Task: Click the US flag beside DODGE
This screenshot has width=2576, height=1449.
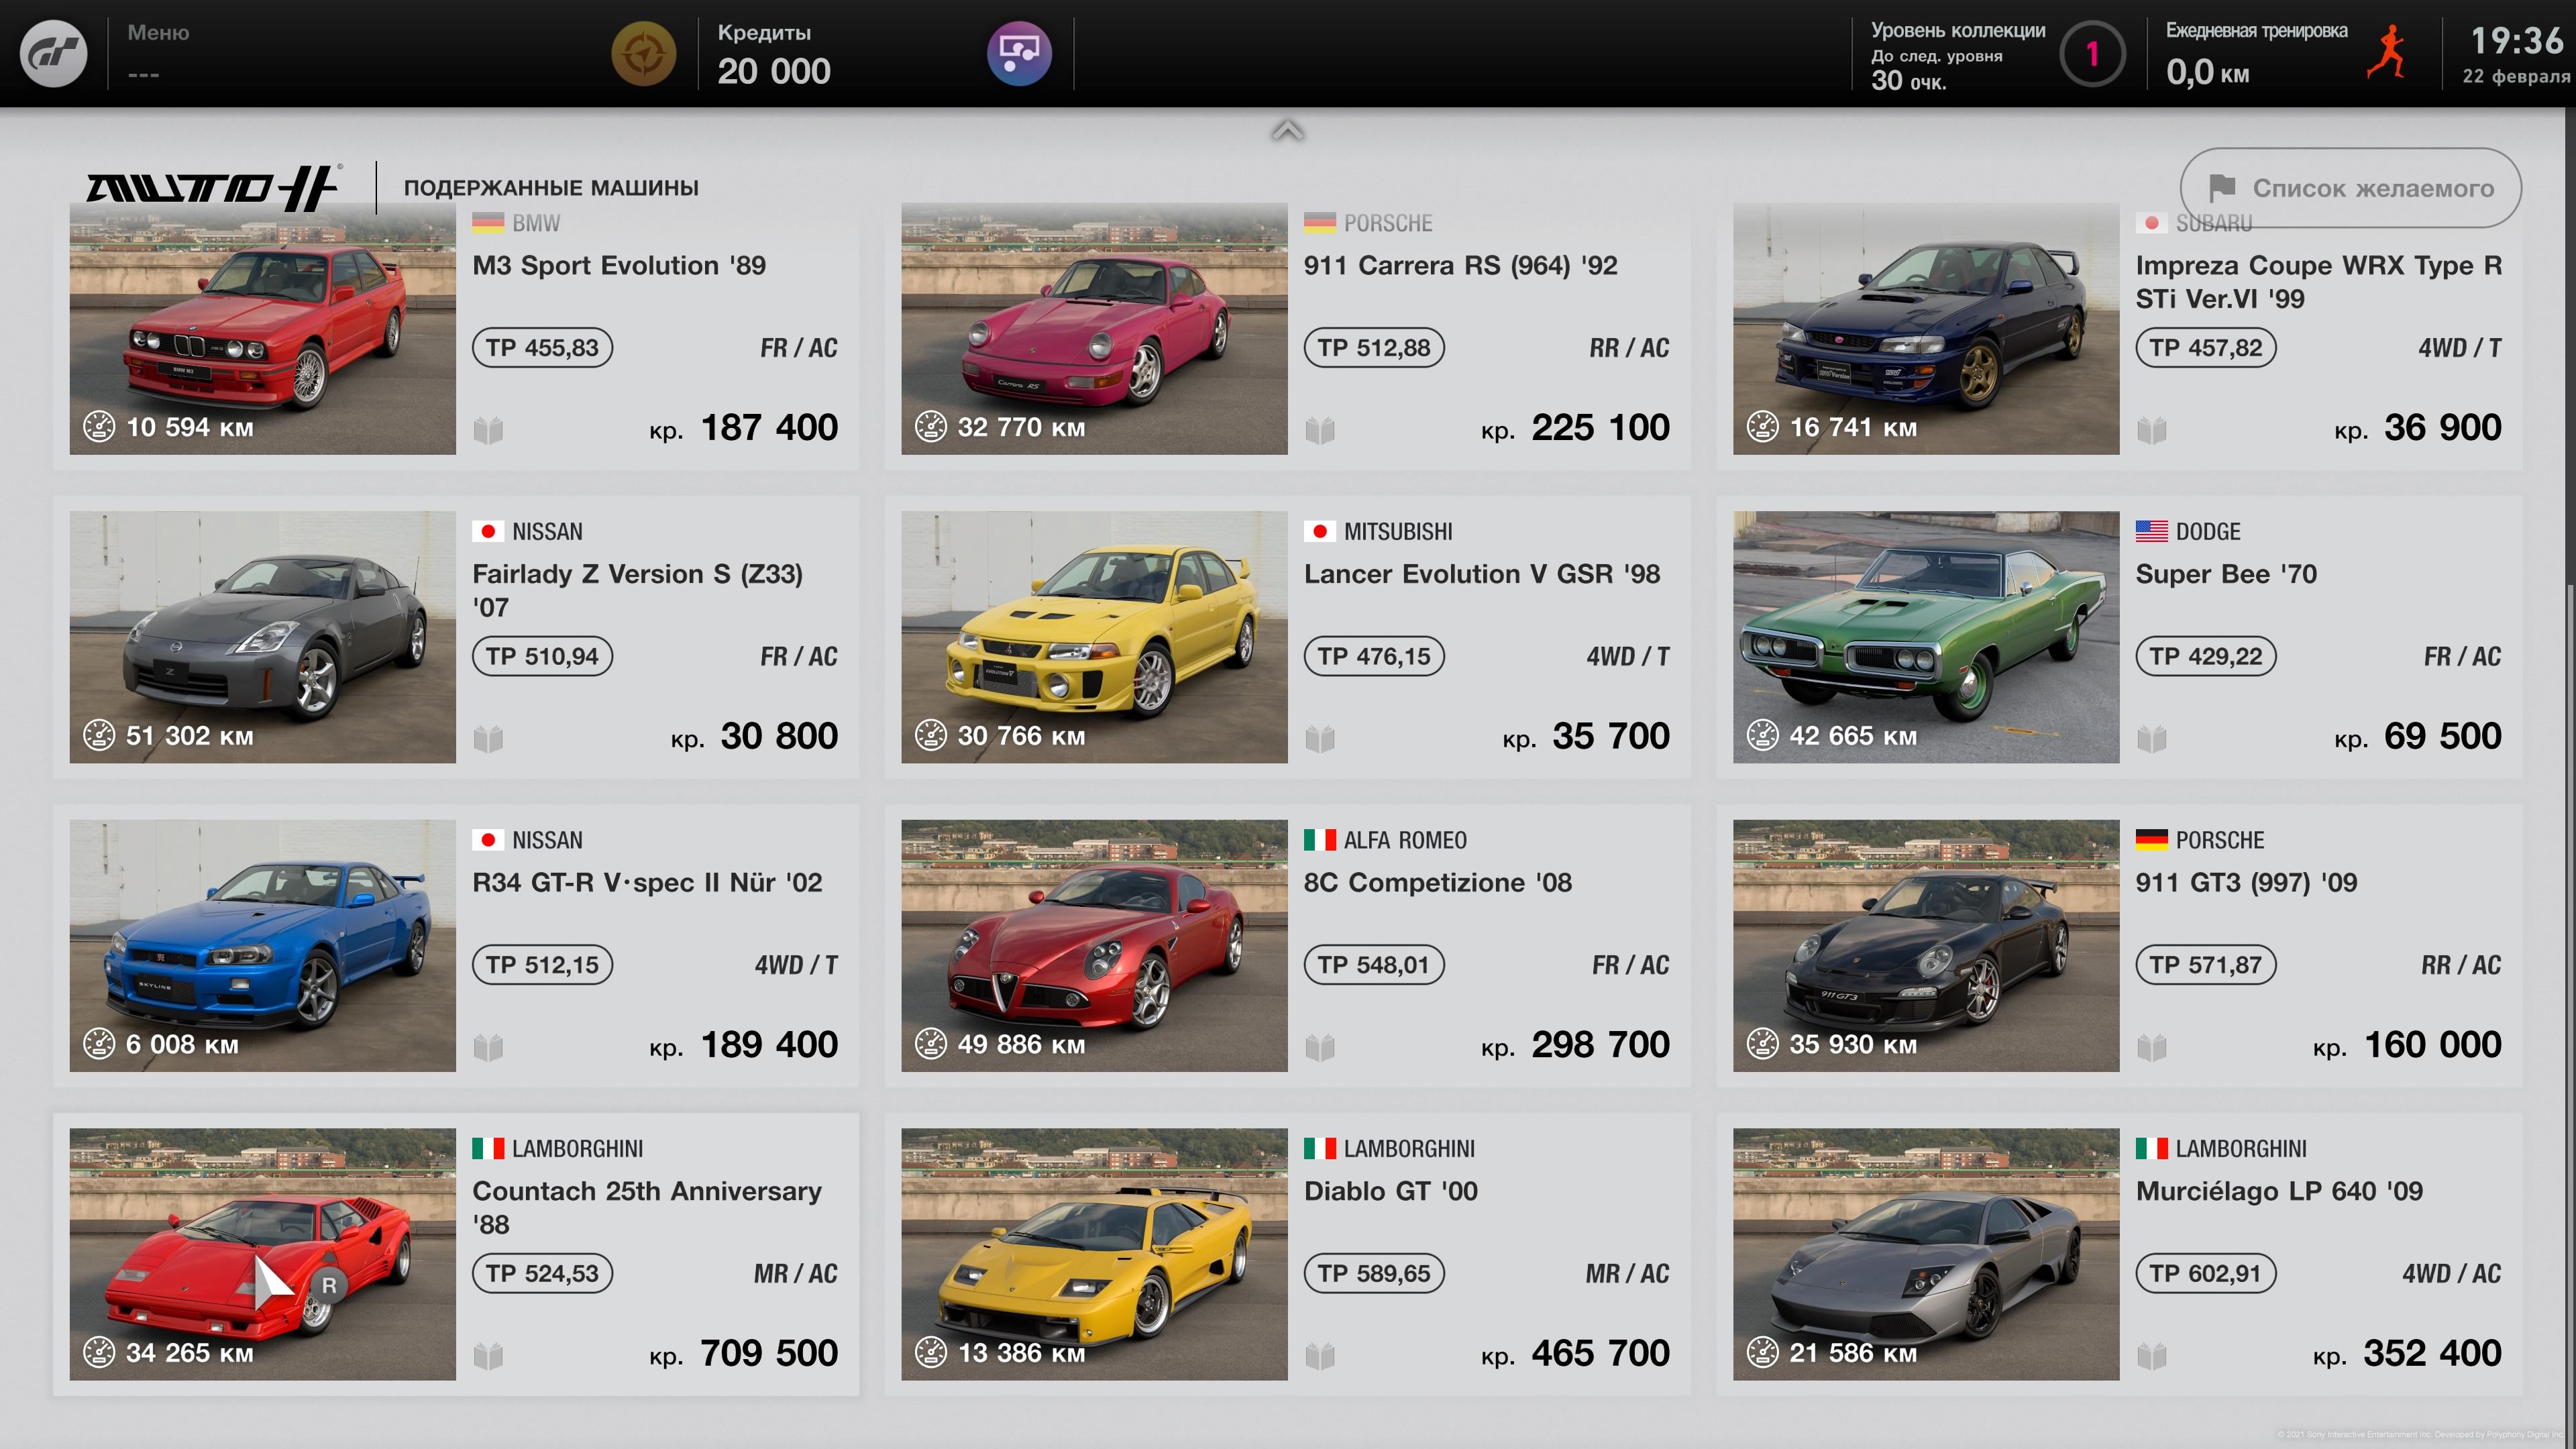Action: click(x=2152, y=531)
